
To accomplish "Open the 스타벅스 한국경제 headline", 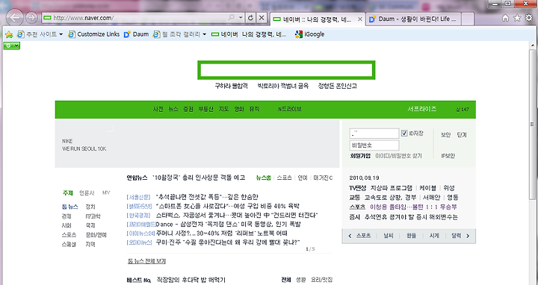I will pos(237,216).
